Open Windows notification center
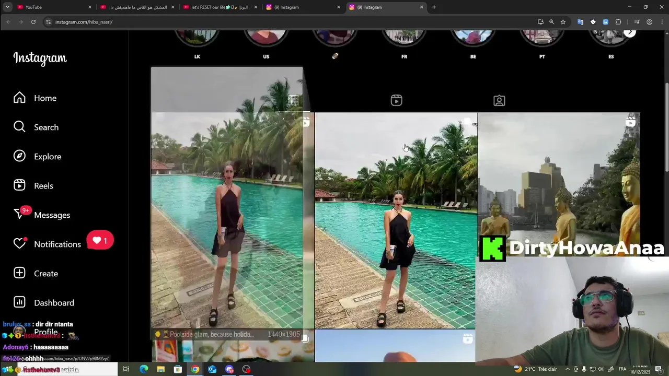This screenshot has width=669, height=376. (659, 369)
